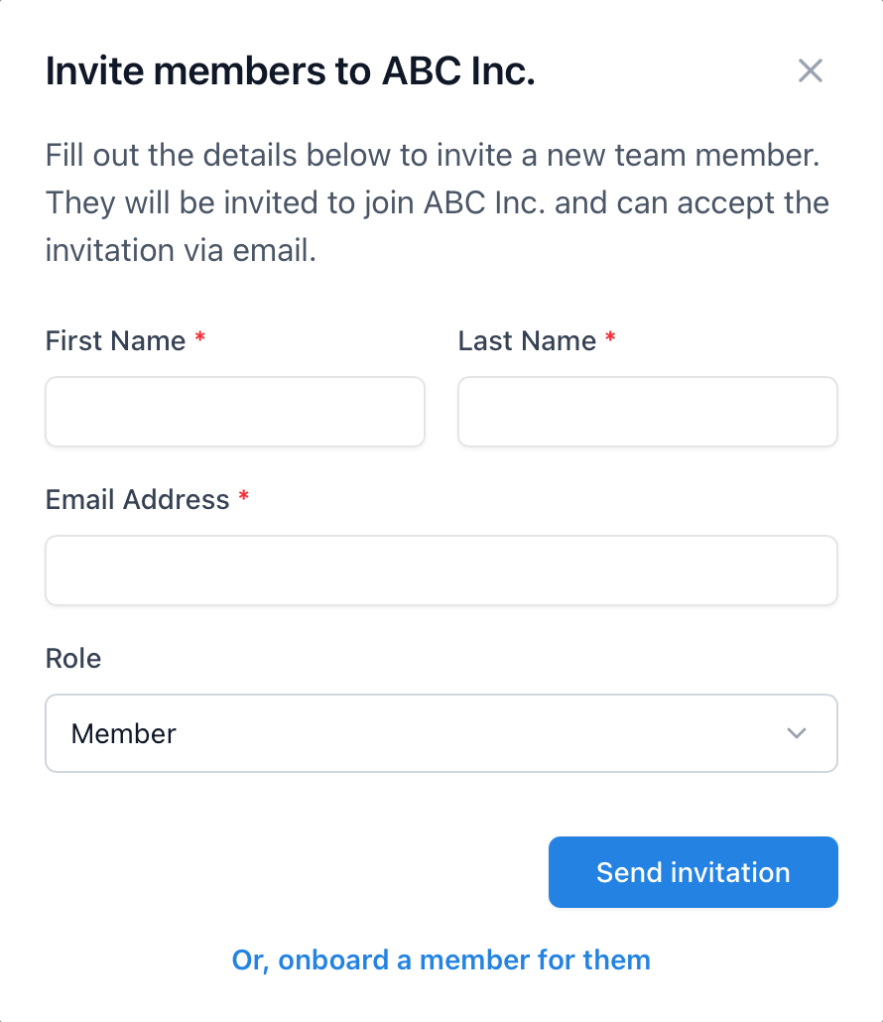Focus the Email Address input field

click(441, 571)
